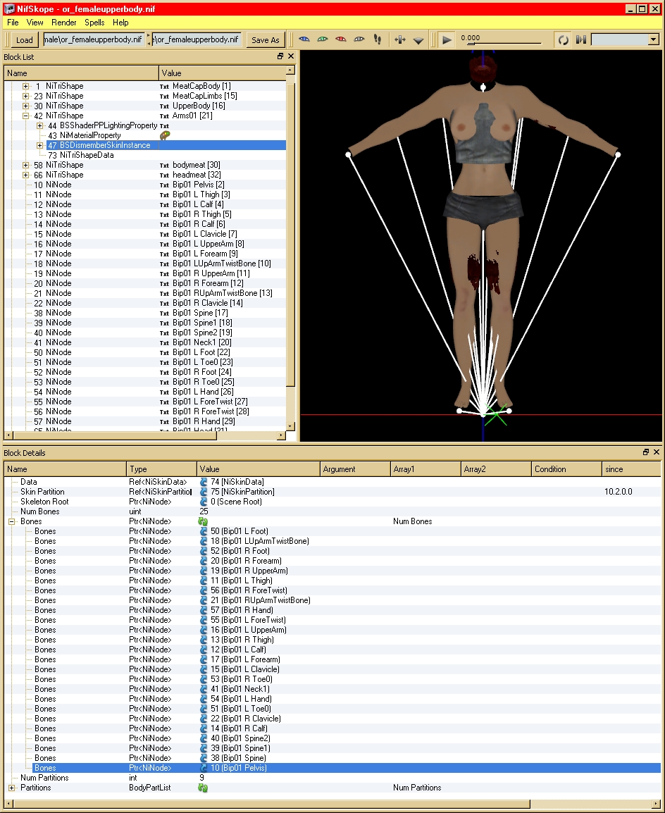Open the Render menu
Viewport: 665px width, 813px height.
coord(64,23)
